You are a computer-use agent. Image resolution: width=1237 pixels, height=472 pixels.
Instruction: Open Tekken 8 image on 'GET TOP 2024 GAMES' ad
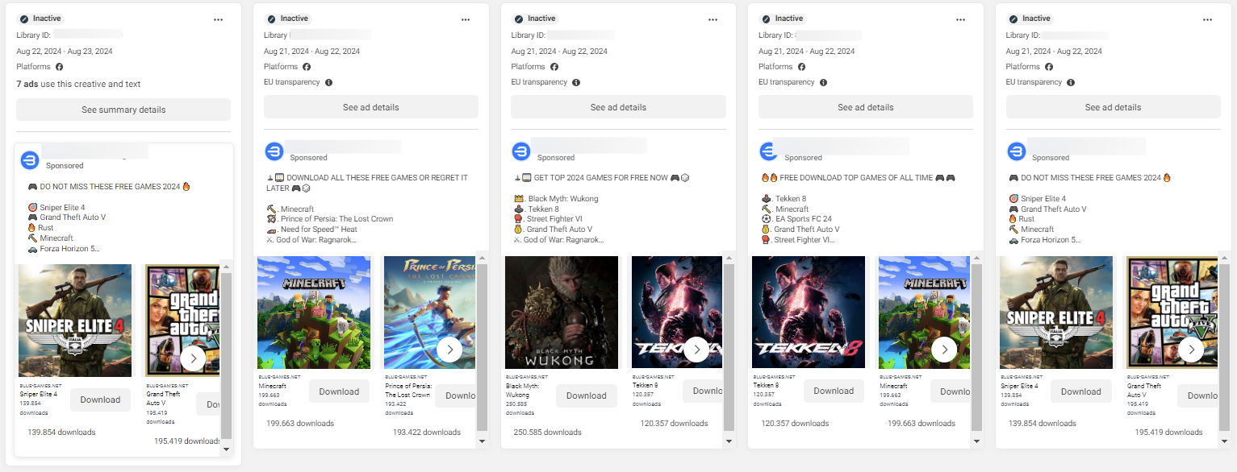[677, 313]
